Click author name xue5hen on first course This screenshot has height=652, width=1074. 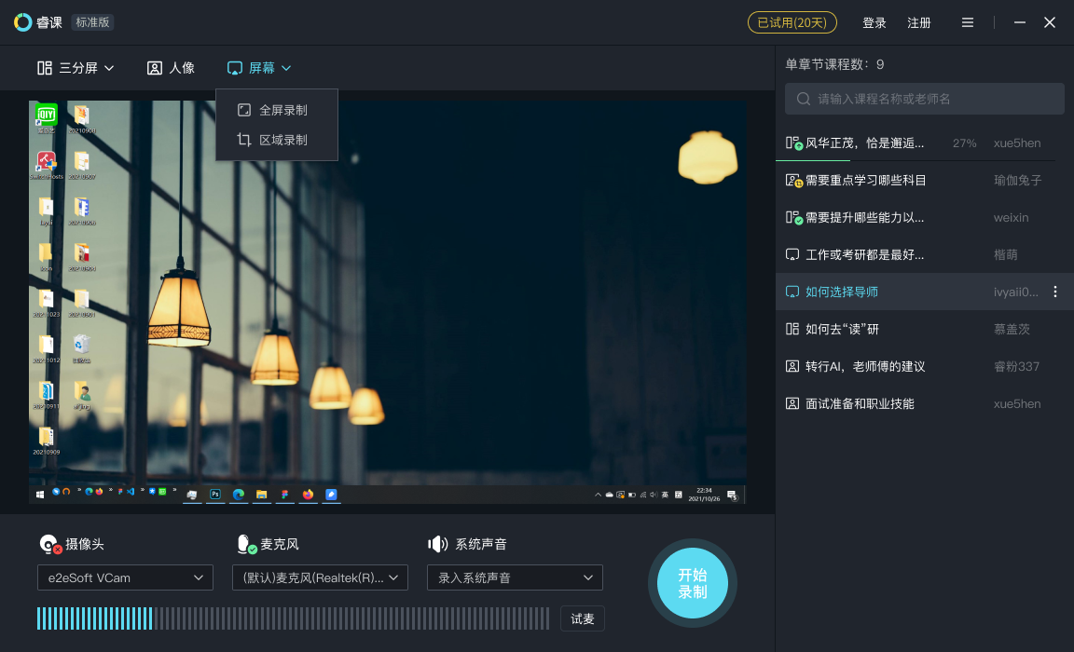pyautogui.click(x=1017, y=143)
